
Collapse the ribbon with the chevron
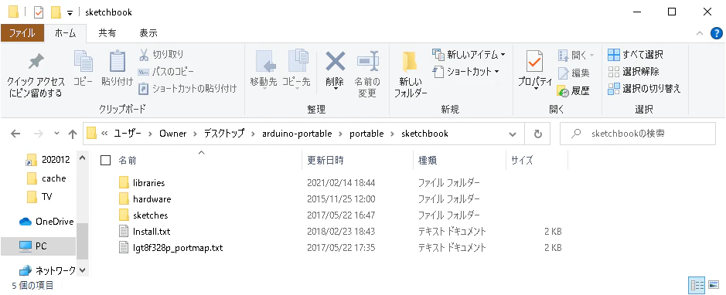point(700,33)
